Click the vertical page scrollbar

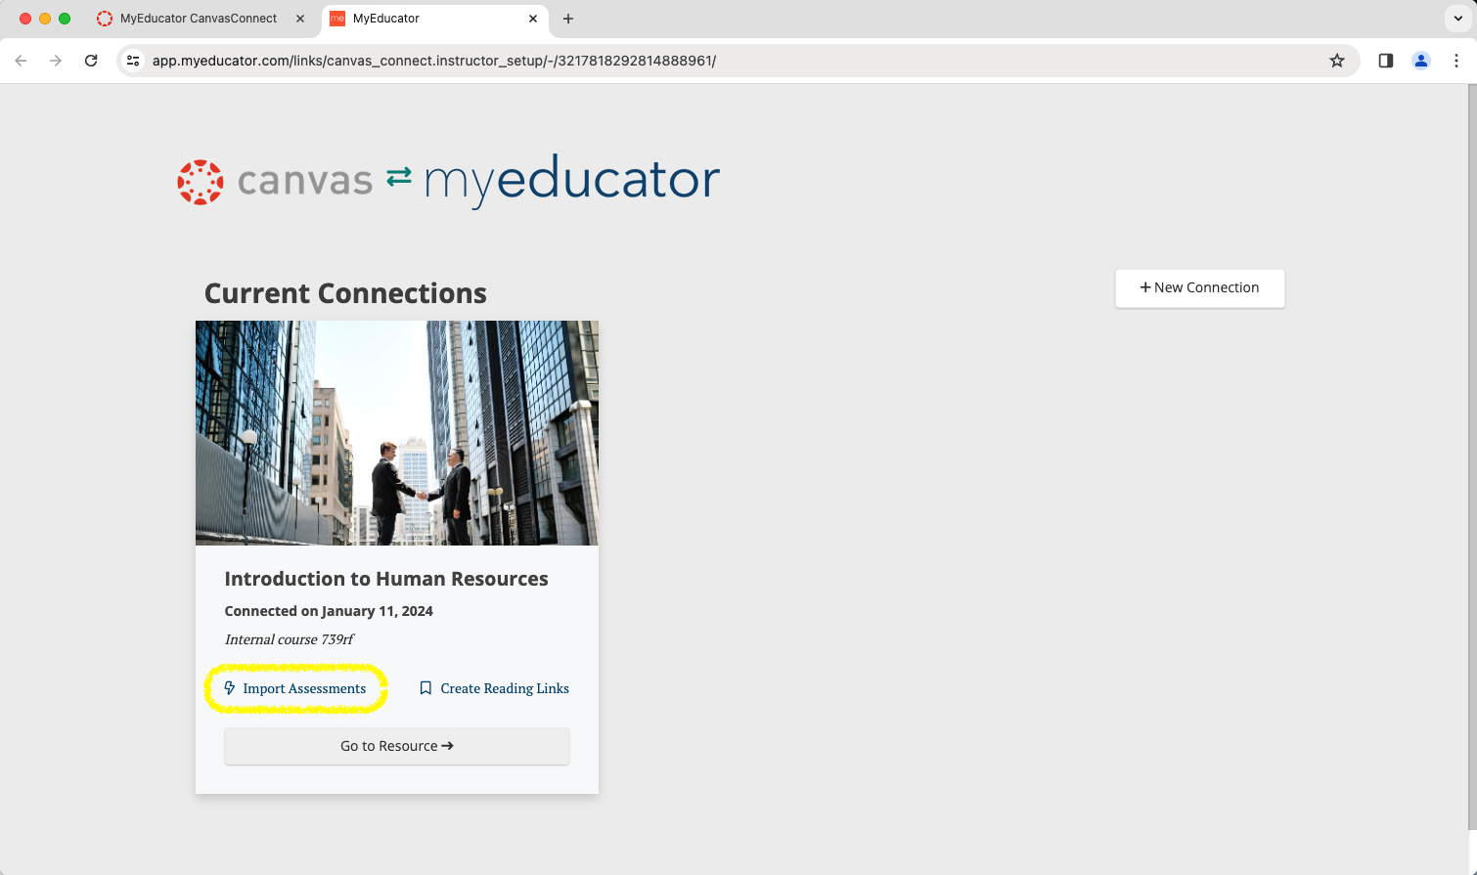1472,457
